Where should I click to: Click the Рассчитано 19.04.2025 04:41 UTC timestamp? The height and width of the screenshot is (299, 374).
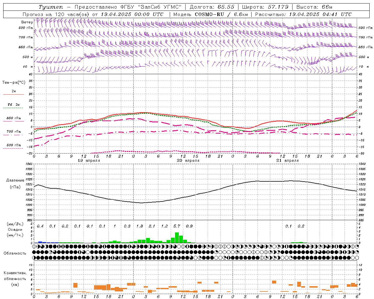[x=303, y=14]
